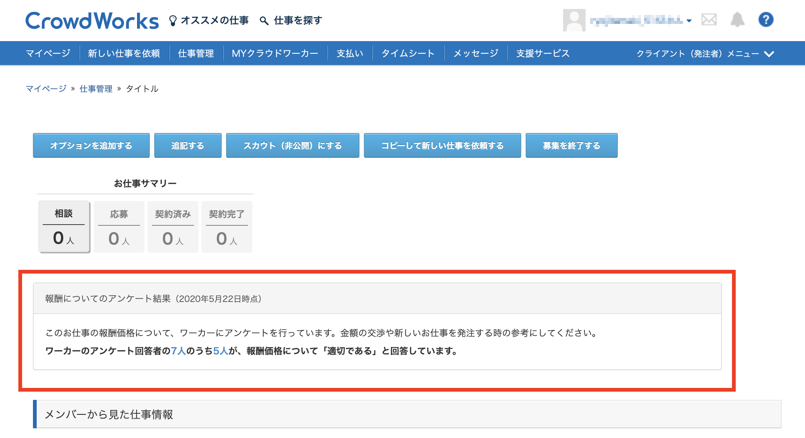
Task: Open the 仕事管理 menu item
Action: coord(196,53)
